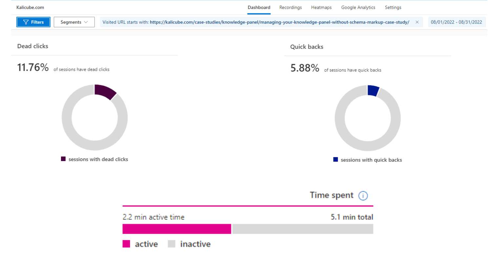Open the Segments dropdown

(74, 22)
